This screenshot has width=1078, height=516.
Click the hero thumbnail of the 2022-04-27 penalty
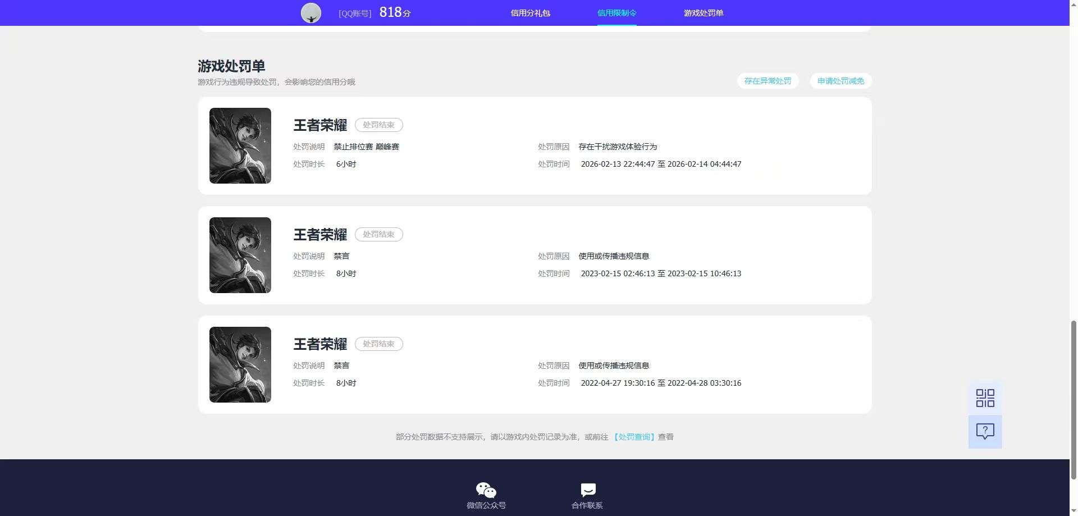point(240,364)
